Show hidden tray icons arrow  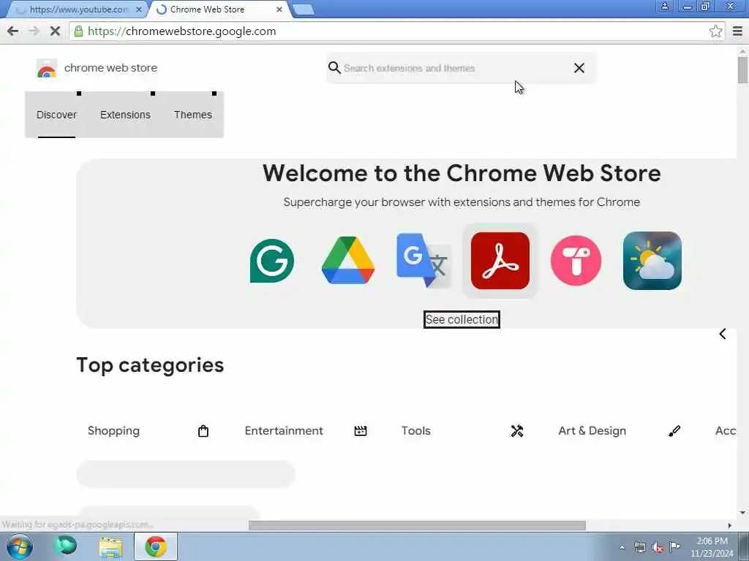pos(622,548)
